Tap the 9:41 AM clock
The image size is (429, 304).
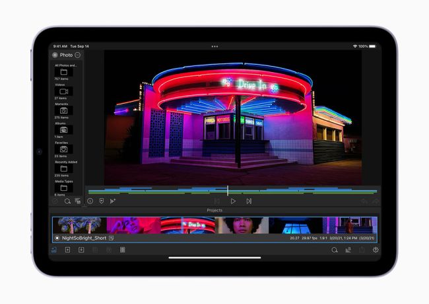click(60, 46)
